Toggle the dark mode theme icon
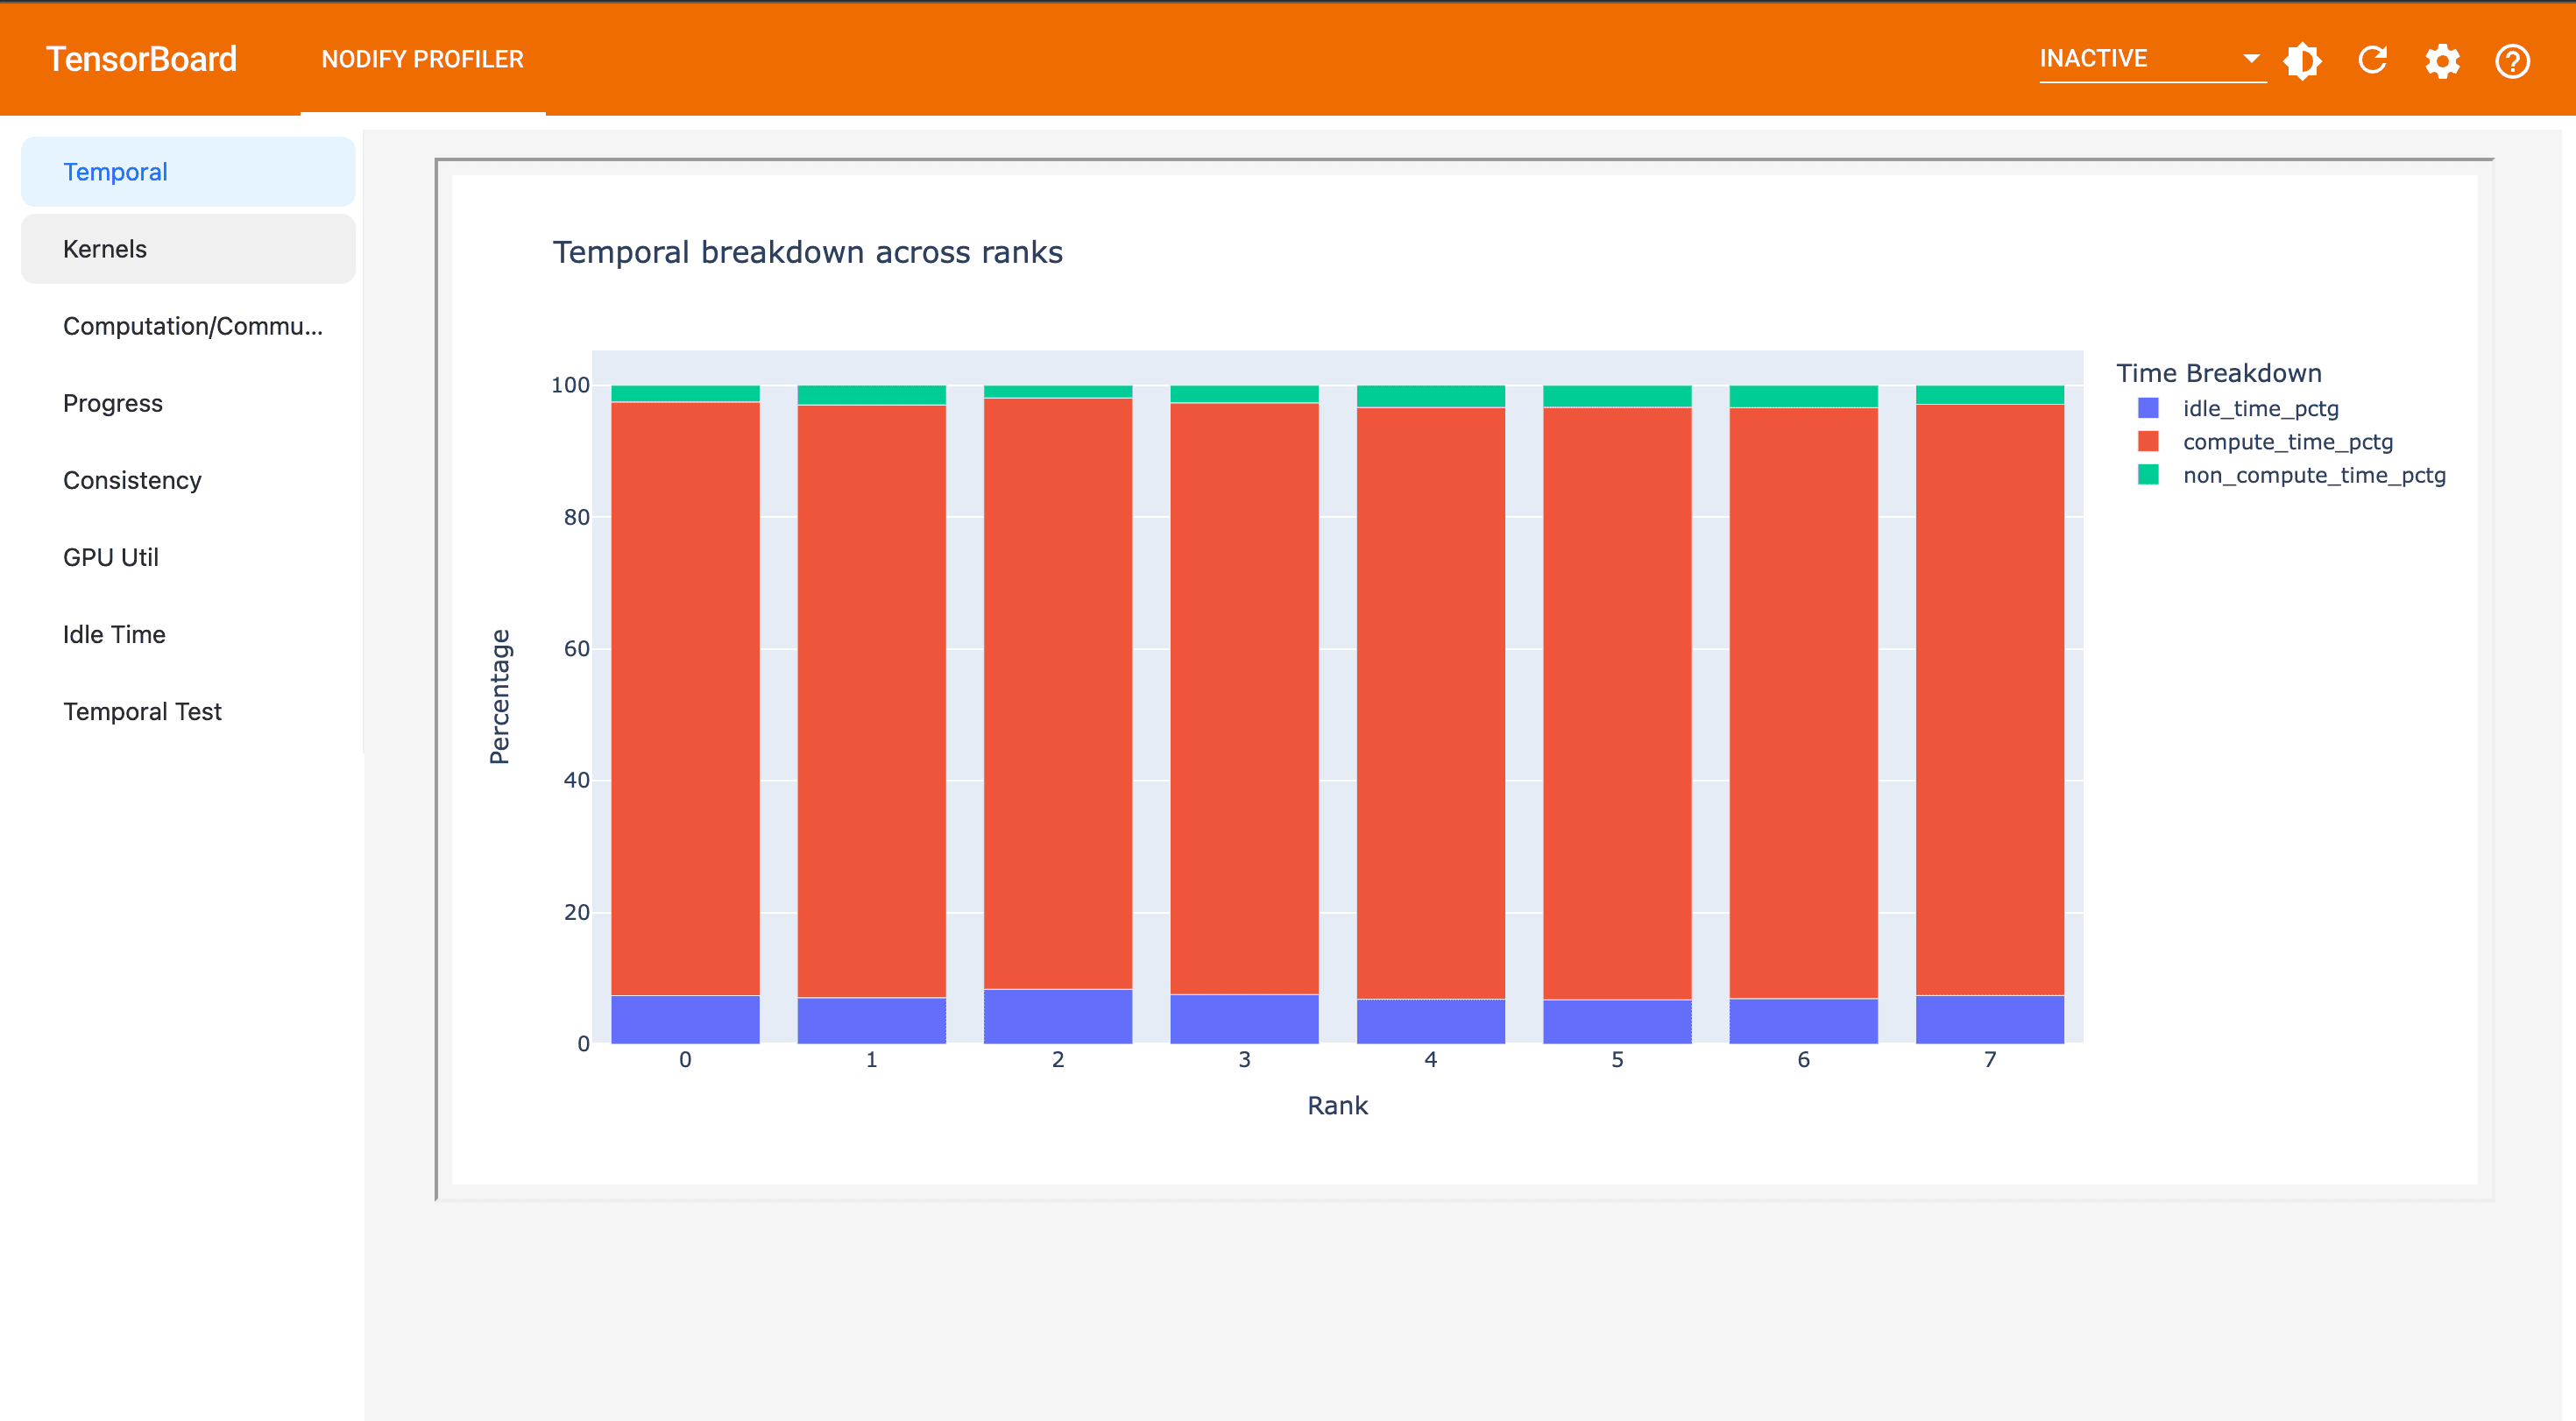2576x1421 pixels. 2302,61
